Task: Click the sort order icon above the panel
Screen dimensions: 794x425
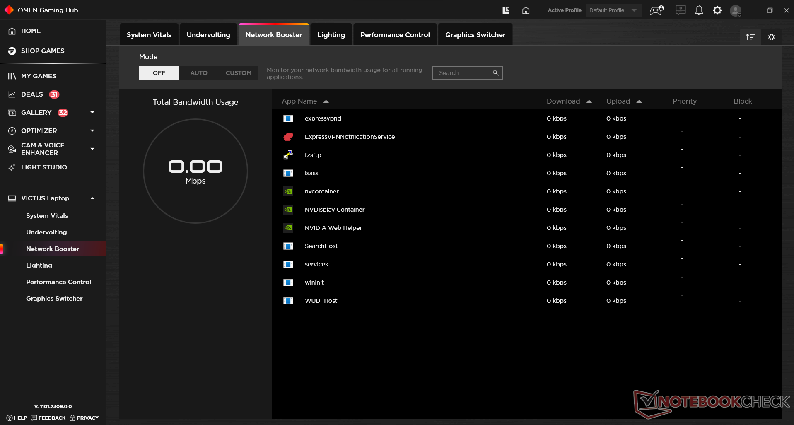Action: click(751, 37)
